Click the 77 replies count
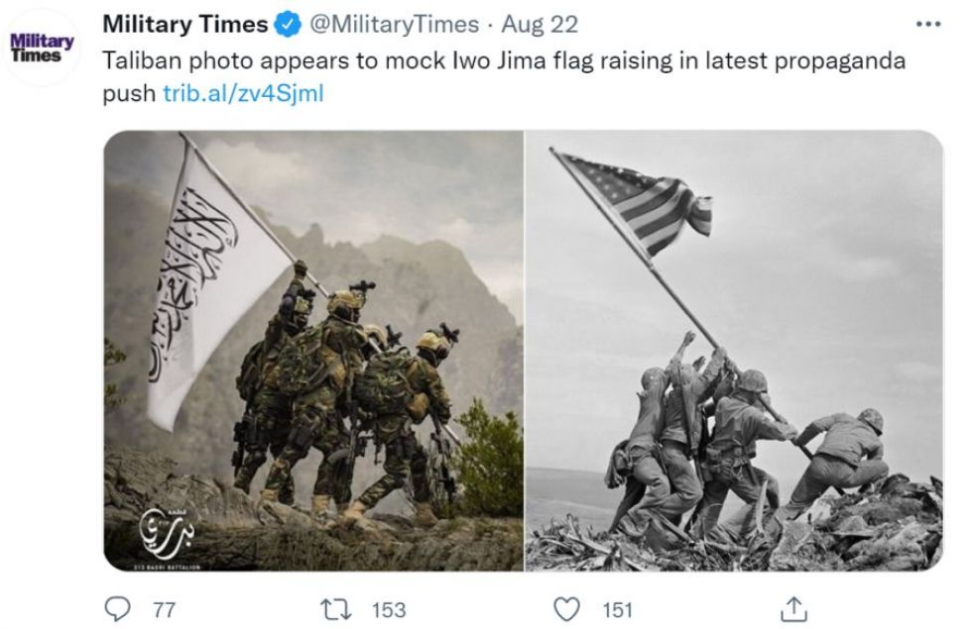The width and height of the screenshot is (972, 629). 165,610
